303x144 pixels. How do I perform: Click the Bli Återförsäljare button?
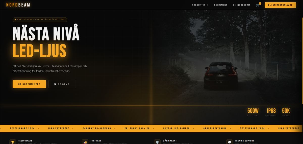280,5
